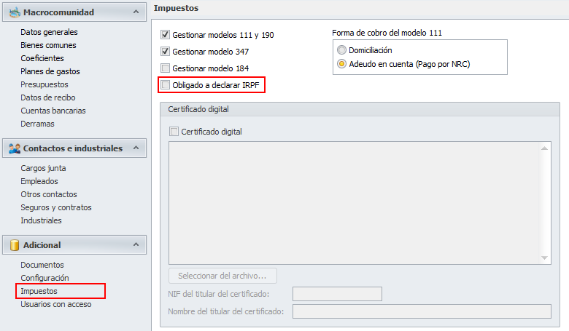The height and width of the screenshot is (331, 569).
Task: Click the Macrocomunidad header title
Action: coord(58,12)
